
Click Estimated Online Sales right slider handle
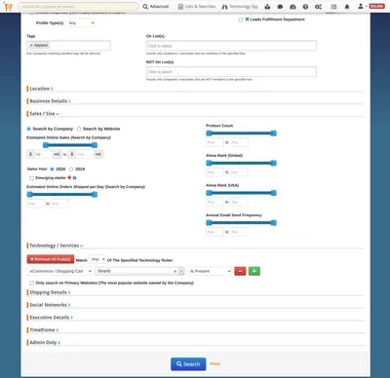pyautogui.click(x=95, y=145)
